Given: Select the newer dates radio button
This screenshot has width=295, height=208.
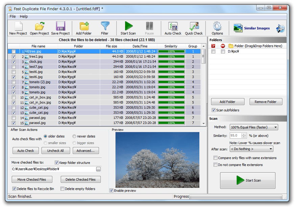Looking at the screenshot, I should 74,136.
